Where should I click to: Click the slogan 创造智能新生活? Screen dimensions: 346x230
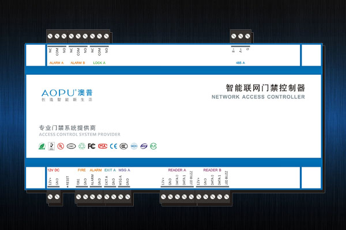pyautogui.click(x=67, y=99)
